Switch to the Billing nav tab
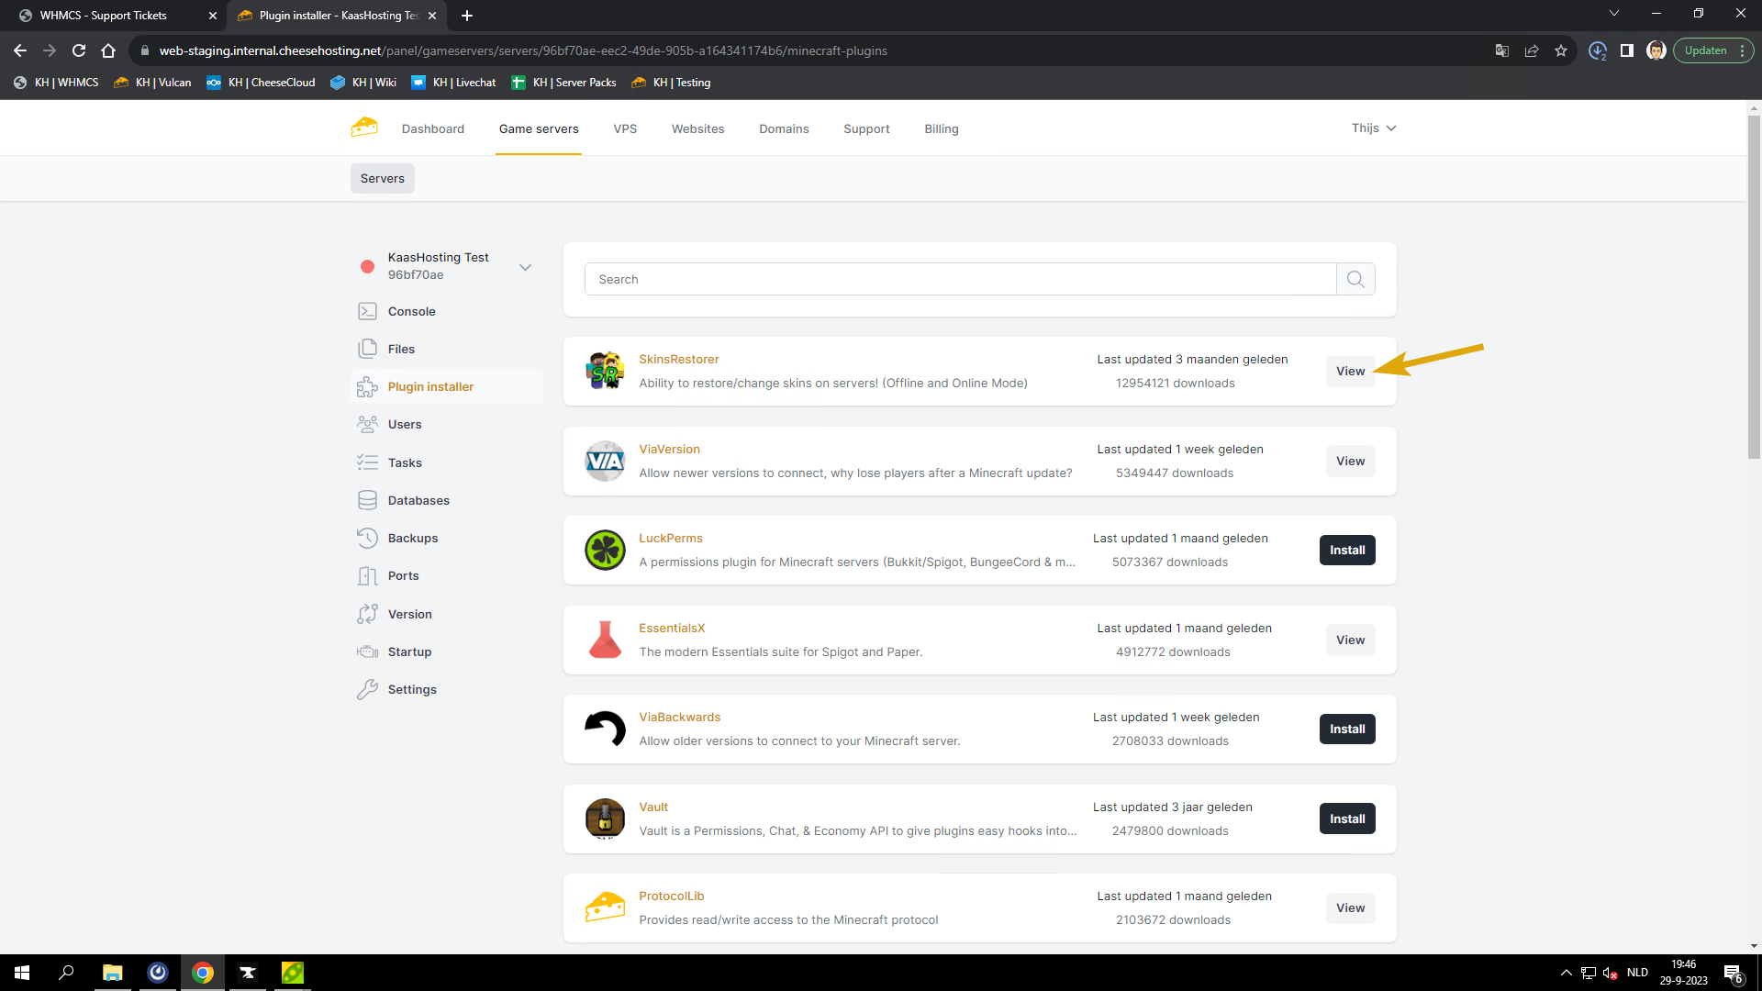 coord(941,128)
